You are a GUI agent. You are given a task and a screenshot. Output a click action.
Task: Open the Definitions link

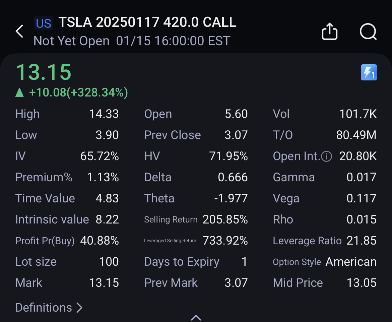44,307
